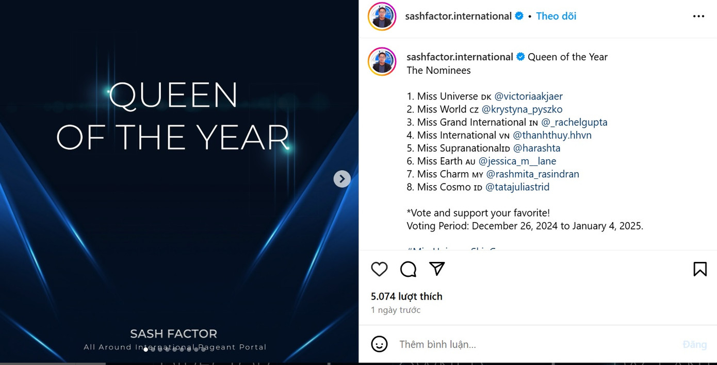This screenshot has height=365, width=717.
Task: Click the sashfactor.international username in the header
Action: 459,16
